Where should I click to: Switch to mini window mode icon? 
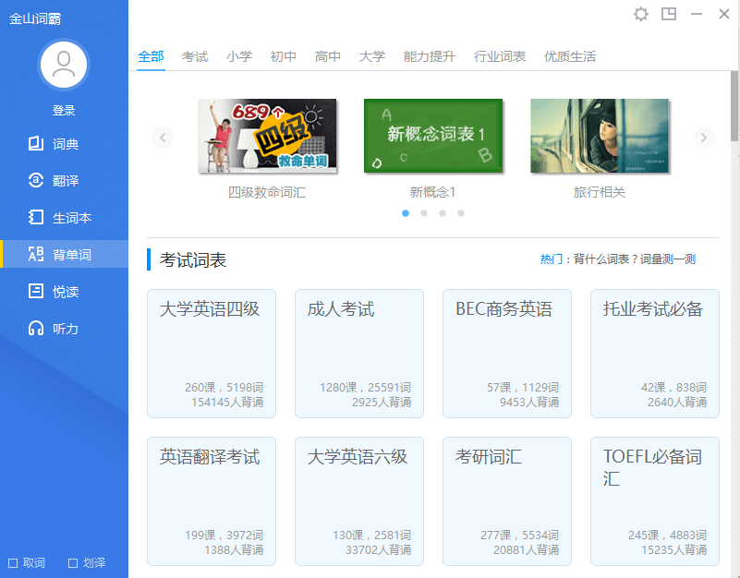(669, 14)
